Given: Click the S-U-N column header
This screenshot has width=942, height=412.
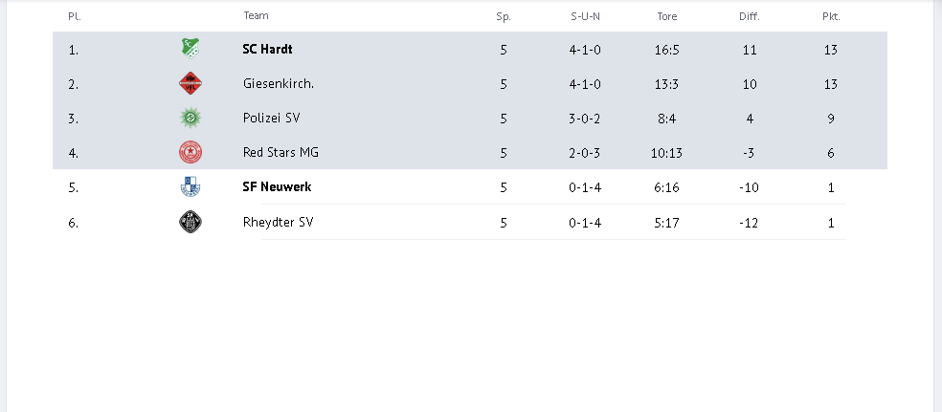Looking at the screenshot, I should [585, 17].
